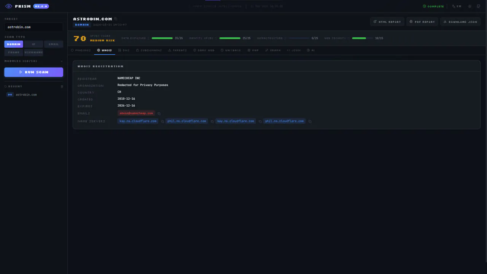Clear the Recent scans with the trash icon

click(62, 86)
